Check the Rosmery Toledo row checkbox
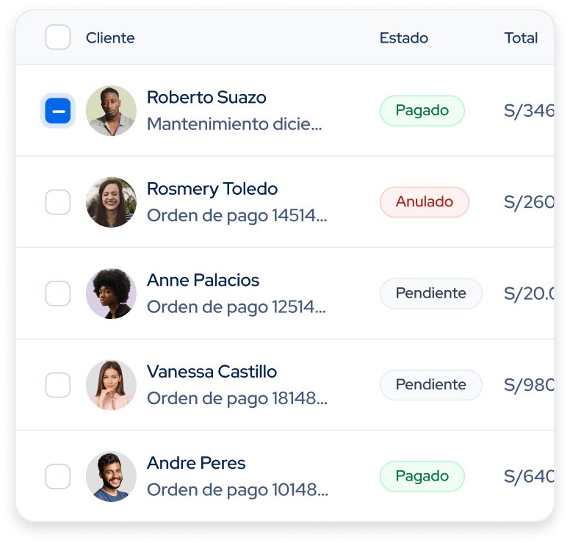 (58, 202)
